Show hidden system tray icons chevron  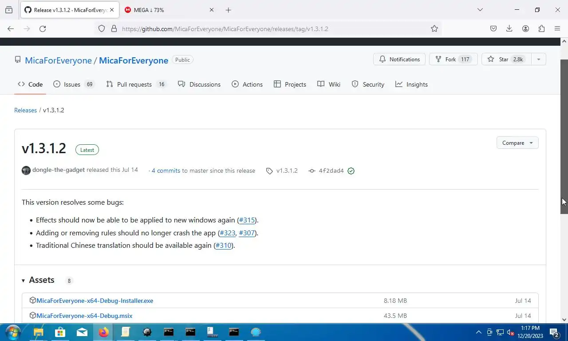478,332
